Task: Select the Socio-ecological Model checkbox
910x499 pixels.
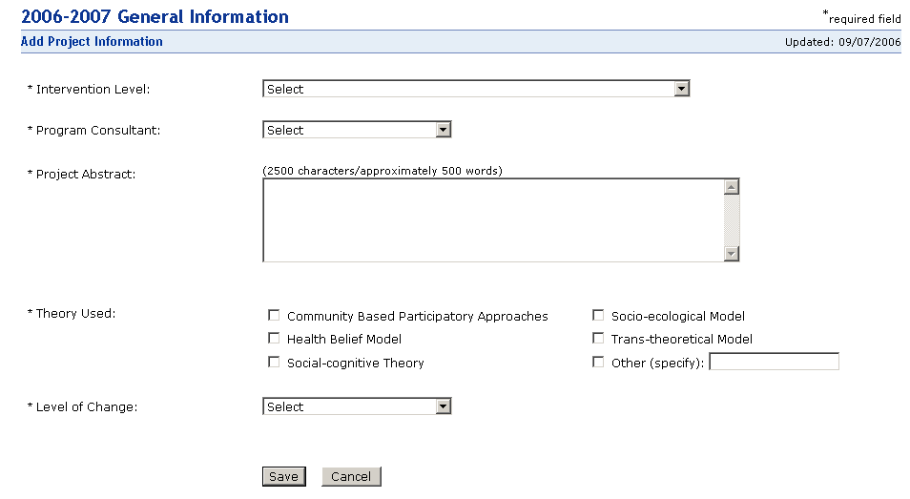Action: point(599,315)
